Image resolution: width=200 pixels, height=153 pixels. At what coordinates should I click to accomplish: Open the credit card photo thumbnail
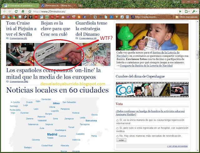point(58,54)
